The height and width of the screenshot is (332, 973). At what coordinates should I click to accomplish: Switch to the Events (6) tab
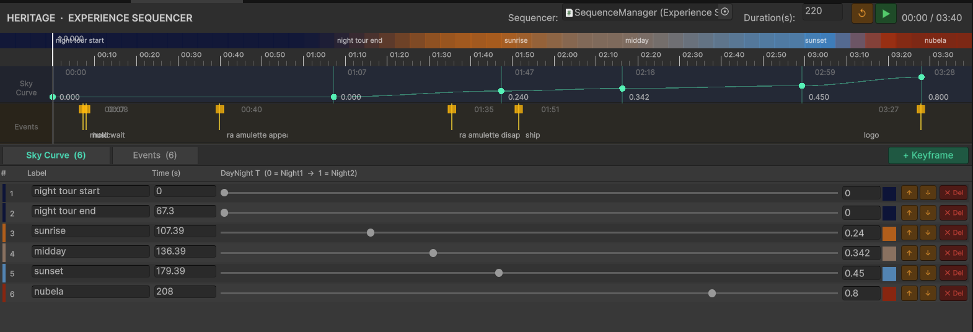[155, 155]
